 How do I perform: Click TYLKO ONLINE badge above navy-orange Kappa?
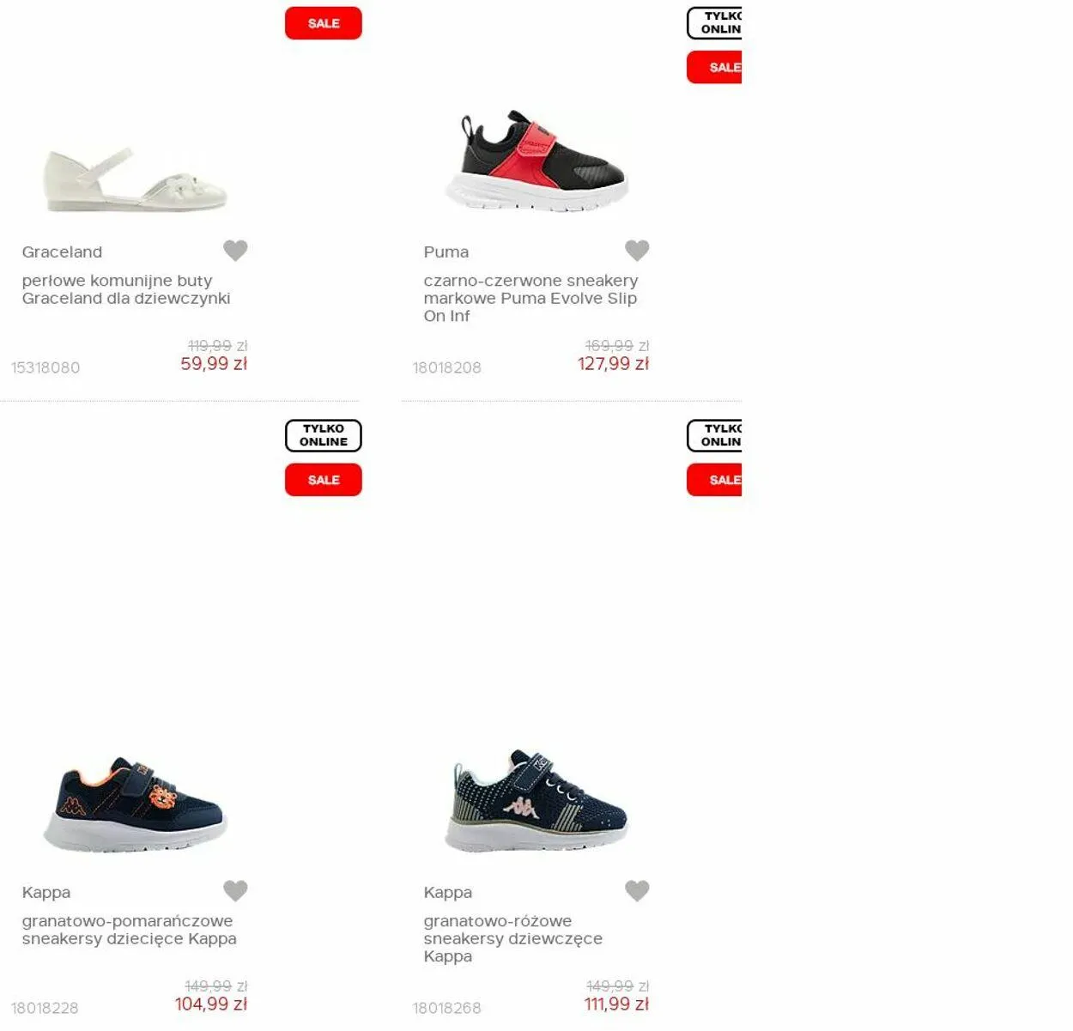pos(324,435)
